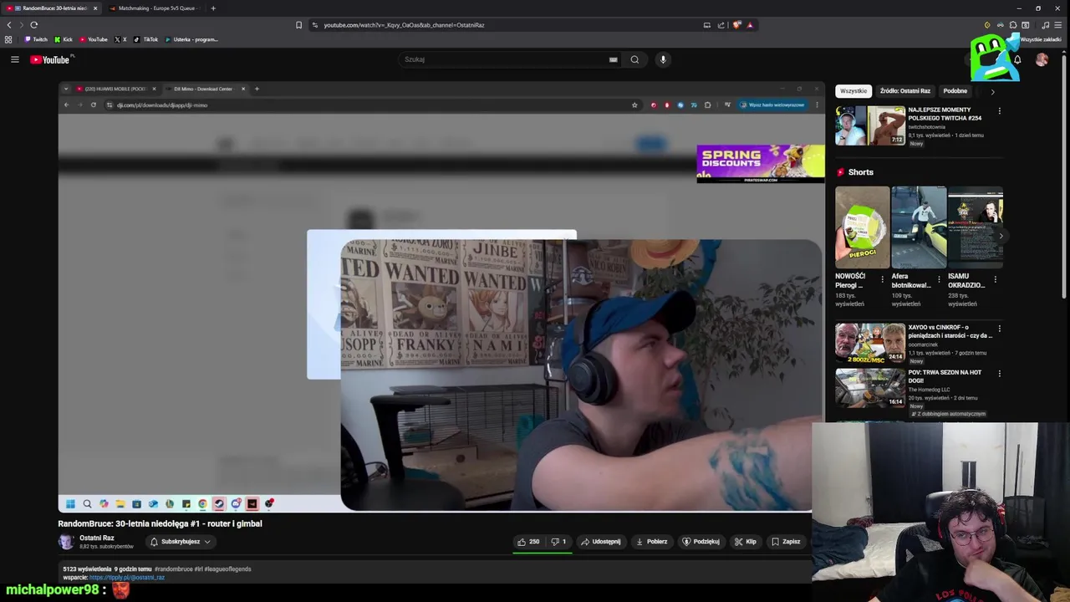Open Brave Shields lion icon
Image resolution: width=1070 pixels, height=602 pixels.
(736, 25)
